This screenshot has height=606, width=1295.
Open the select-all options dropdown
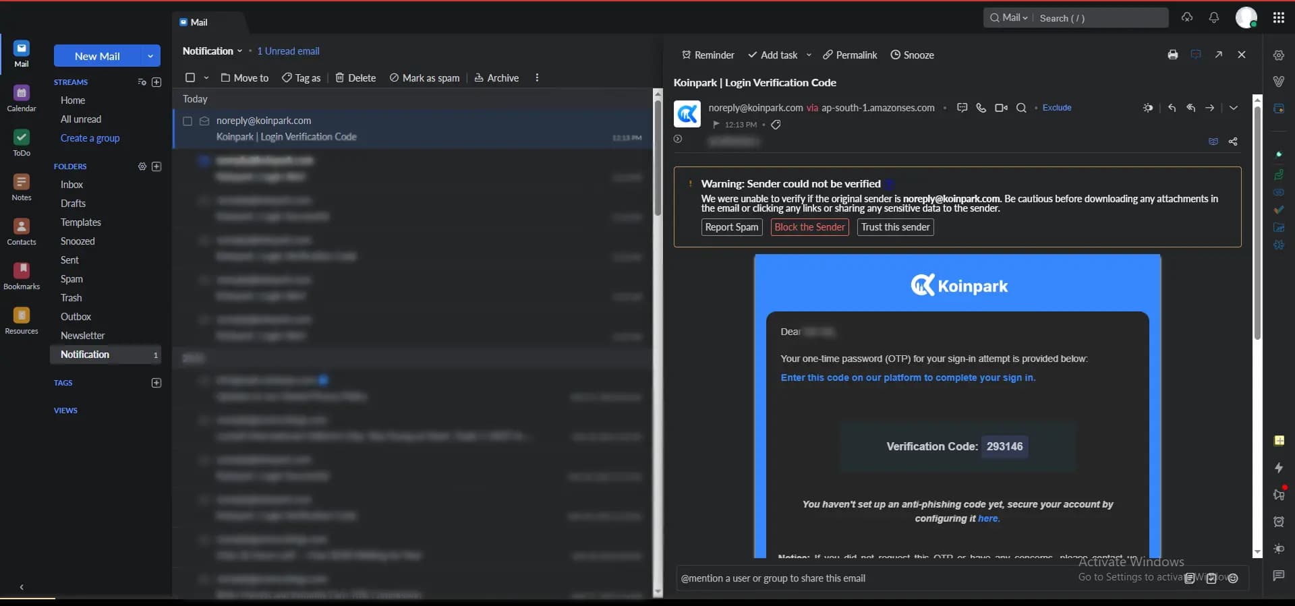click(206, 78)
